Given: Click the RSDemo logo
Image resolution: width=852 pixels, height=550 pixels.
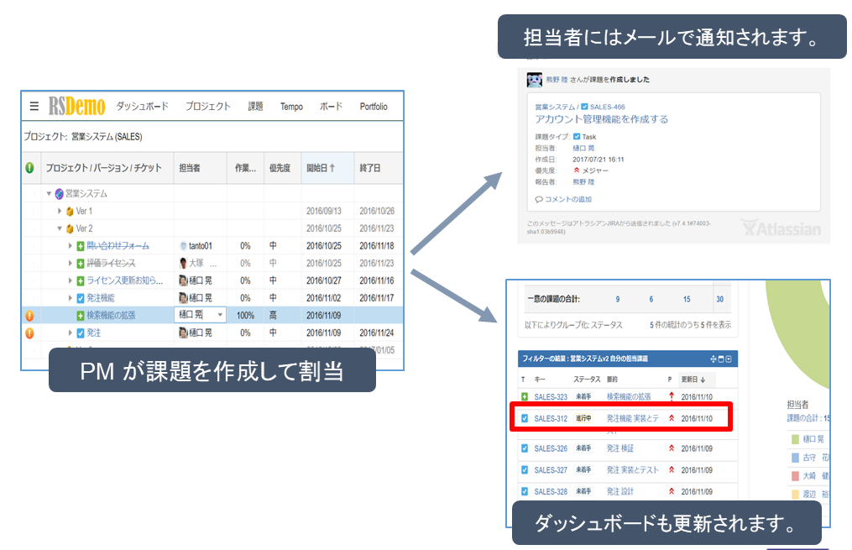Looking at the screenshot, I should (x=76, y=107).
